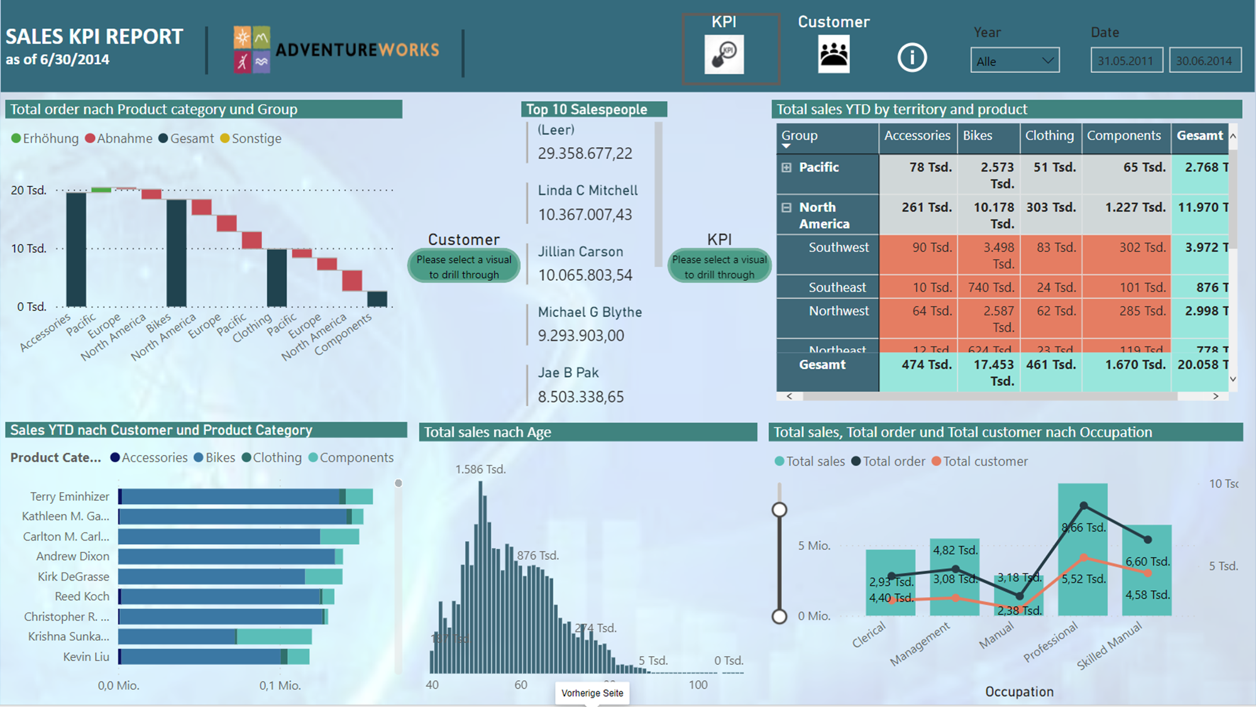This screenshot has width=1256, height=707.
Task: Click the information circle icon
Action: coord(912,58)
